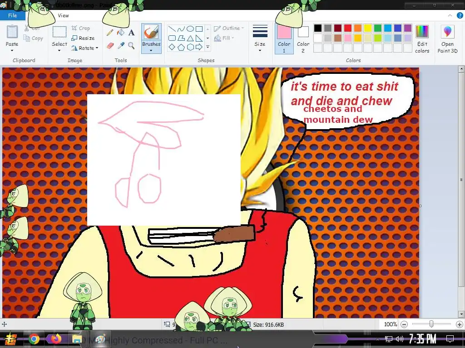Image resolution: width=465 pixels, height=348 pixels.
Task: Click the vertical scrollbar up arrow
Action: tap(461, 69)
